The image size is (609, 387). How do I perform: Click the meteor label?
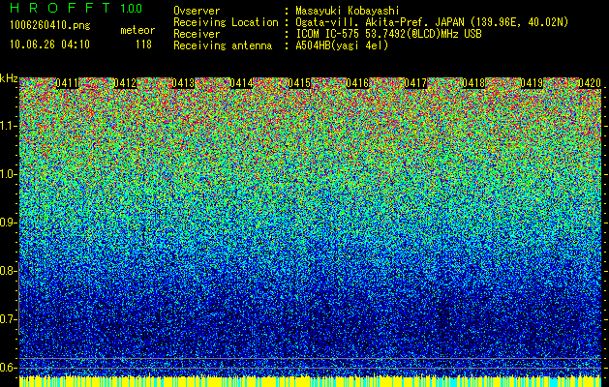click(137, 30)
